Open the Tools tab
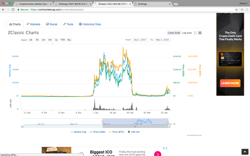Viewport: 250px width, 156px height. [68, 24]
